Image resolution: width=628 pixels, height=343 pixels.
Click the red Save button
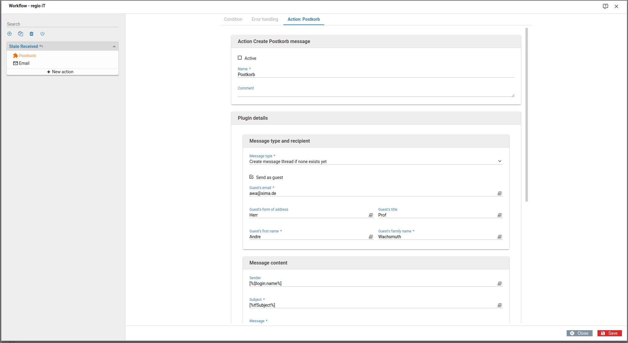click(609, 333)
